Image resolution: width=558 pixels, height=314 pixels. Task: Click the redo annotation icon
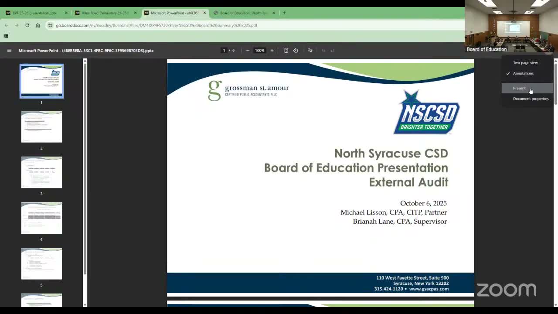[333, 51]
